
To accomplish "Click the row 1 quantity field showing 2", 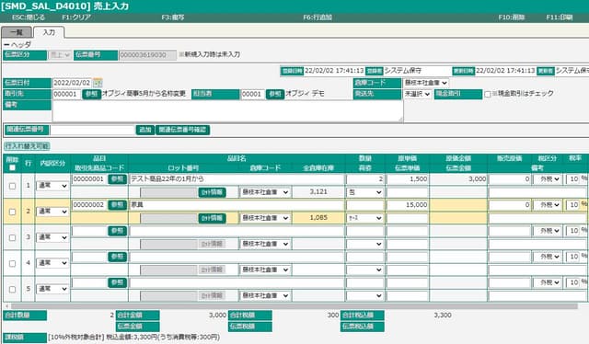I will (364, 179).
